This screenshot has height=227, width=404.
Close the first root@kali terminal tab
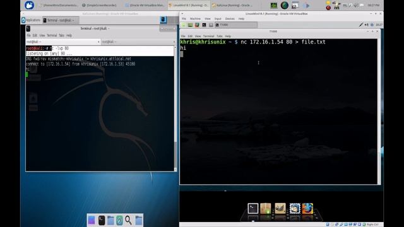tap(98, 42)
